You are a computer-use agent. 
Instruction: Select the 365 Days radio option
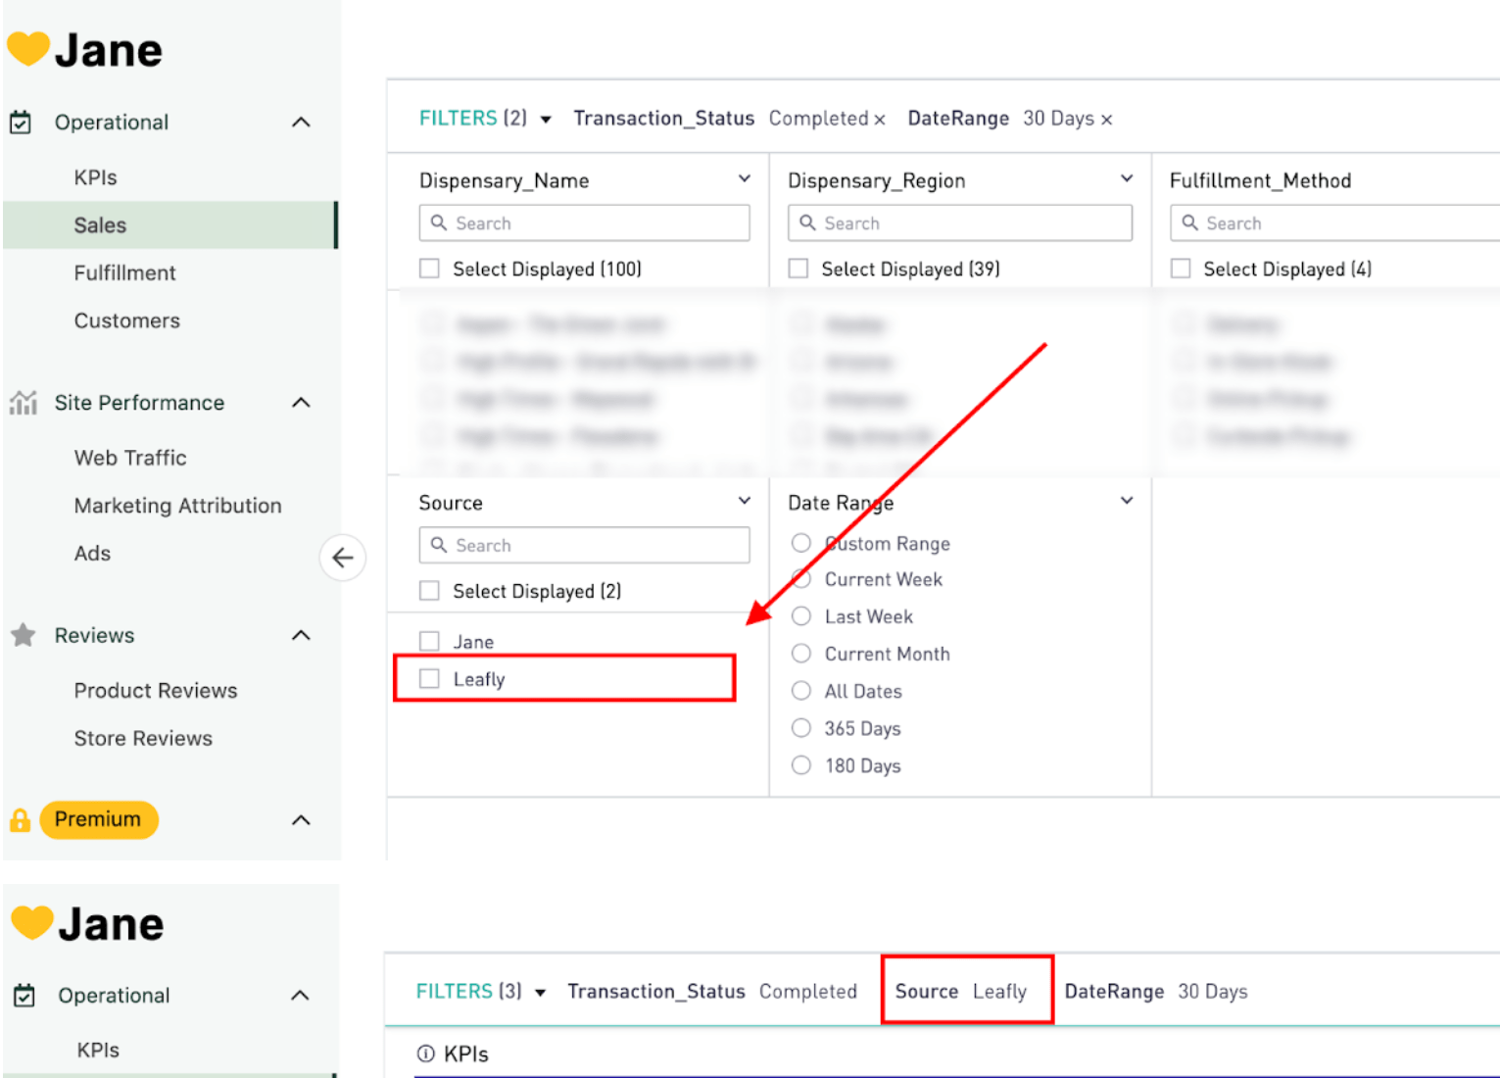(801, 728)
